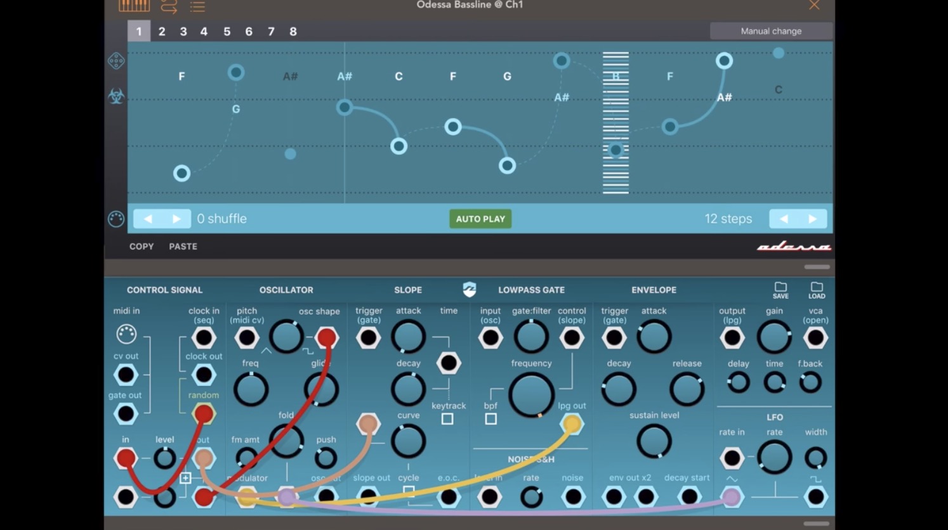Click the COPY button
Screen dimensions: 948x530
click(142, 247)
